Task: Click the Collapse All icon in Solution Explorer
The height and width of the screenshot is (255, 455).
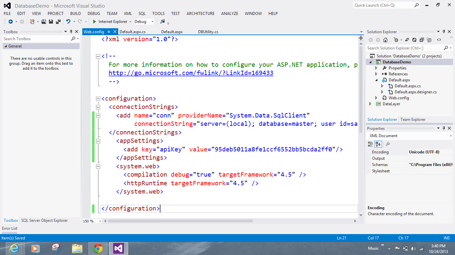Action: pyautogui.click(x=421, y=40)
